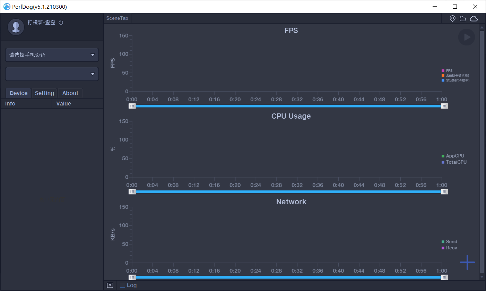Open the folder icon for local records
This screenshot has height=291, width=486.
[463, 19]
